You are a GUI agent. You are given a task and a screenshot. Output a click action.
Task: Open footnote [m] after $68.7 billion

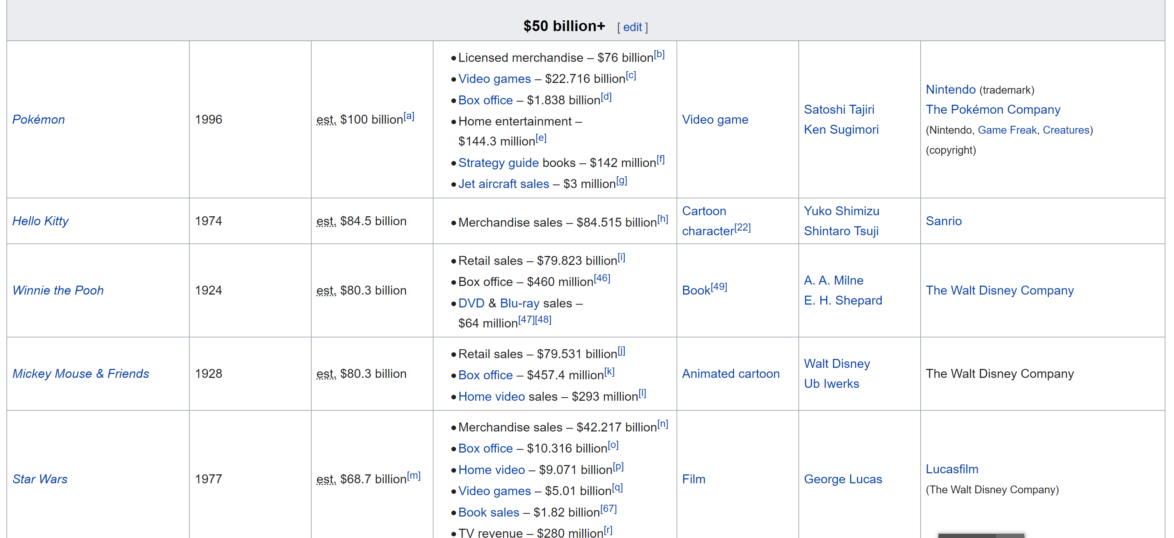(413, 475)
